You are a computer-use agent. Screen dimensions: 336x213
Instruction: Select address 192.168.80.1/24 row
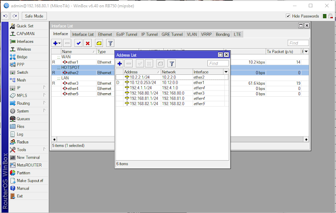[x=172, y=93]
